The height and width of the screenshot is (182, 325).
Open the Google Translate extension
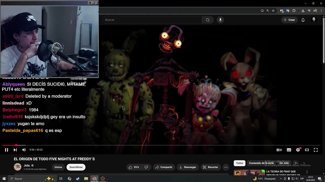288,11
